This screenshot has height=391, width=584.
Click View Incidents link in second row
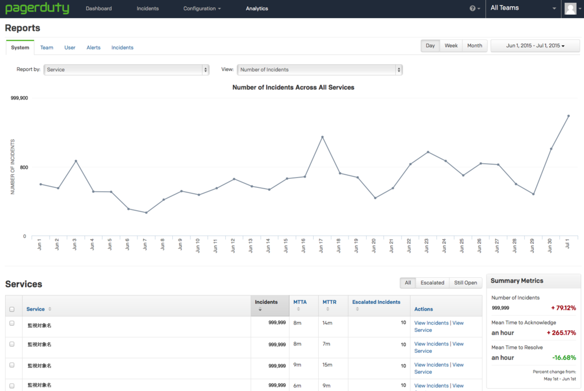[431, 344]
